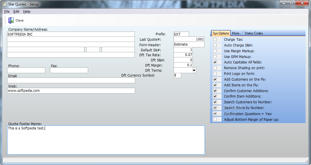The width and height of the screenshot is (311, 165).
Task: Uncheck Add Items on the Fly
Action: [x=215, y=85]
